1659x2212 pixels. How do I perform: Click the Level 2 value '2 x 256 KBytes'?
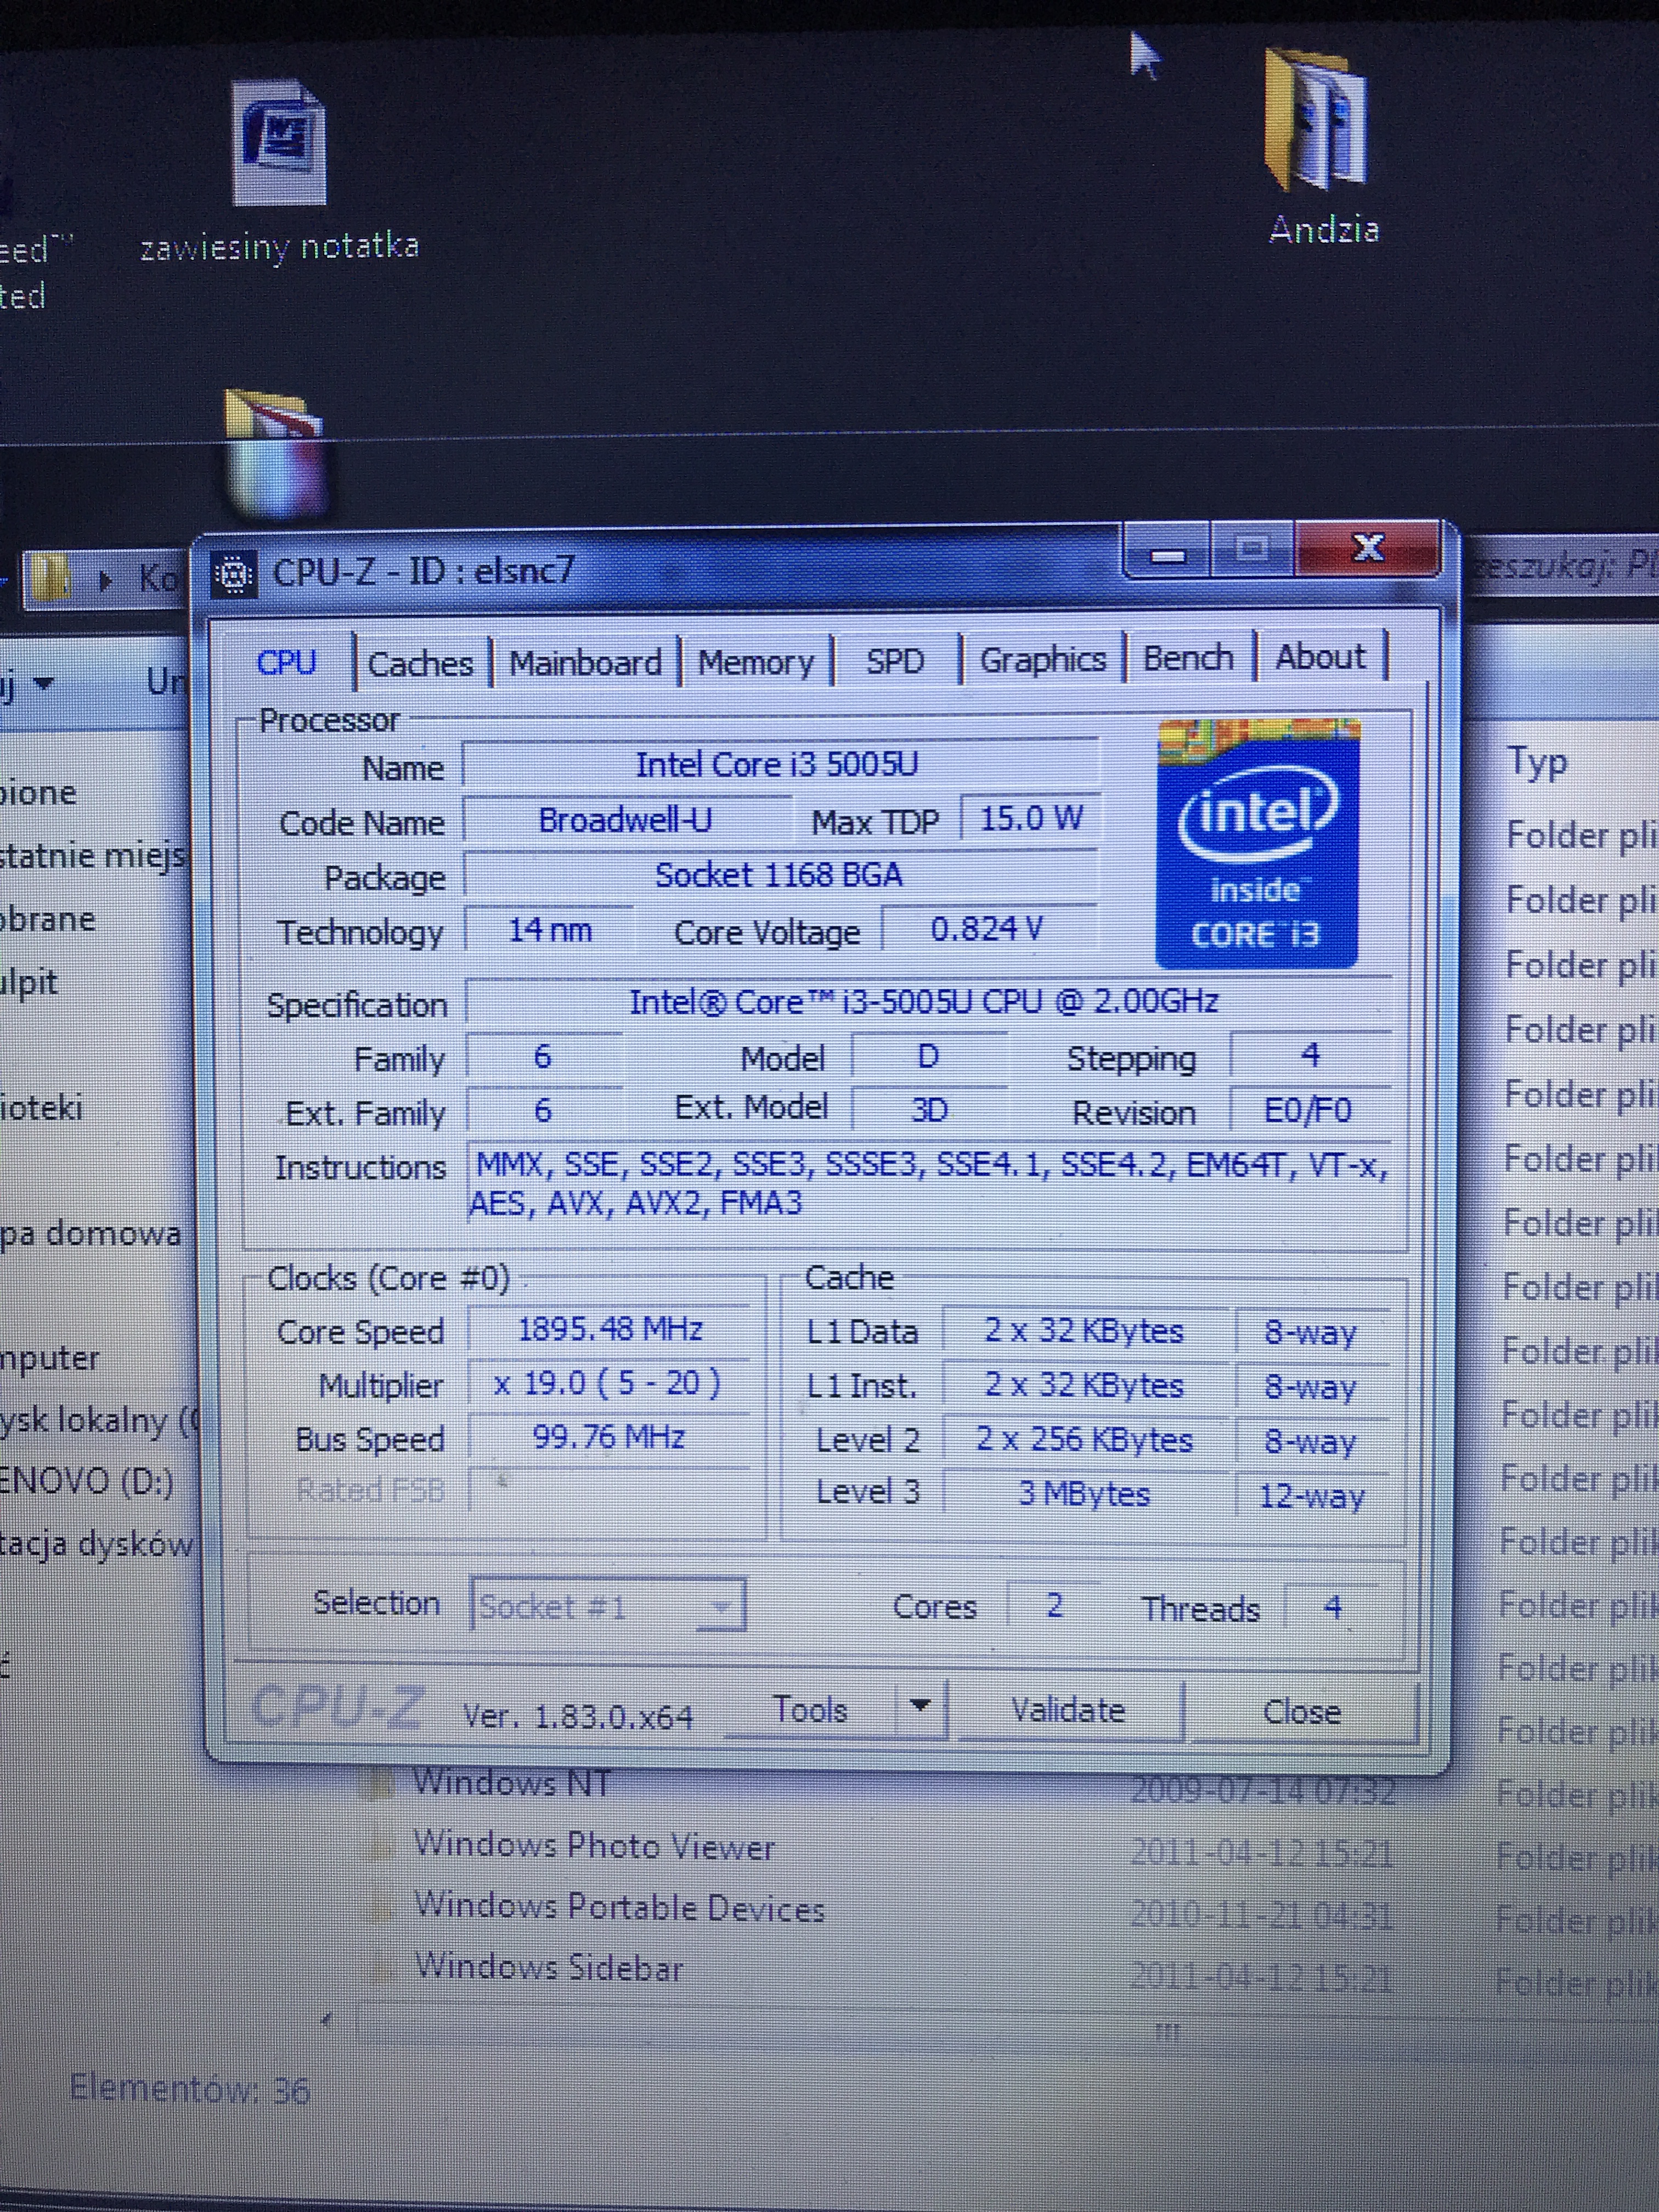[1085, 1440]
